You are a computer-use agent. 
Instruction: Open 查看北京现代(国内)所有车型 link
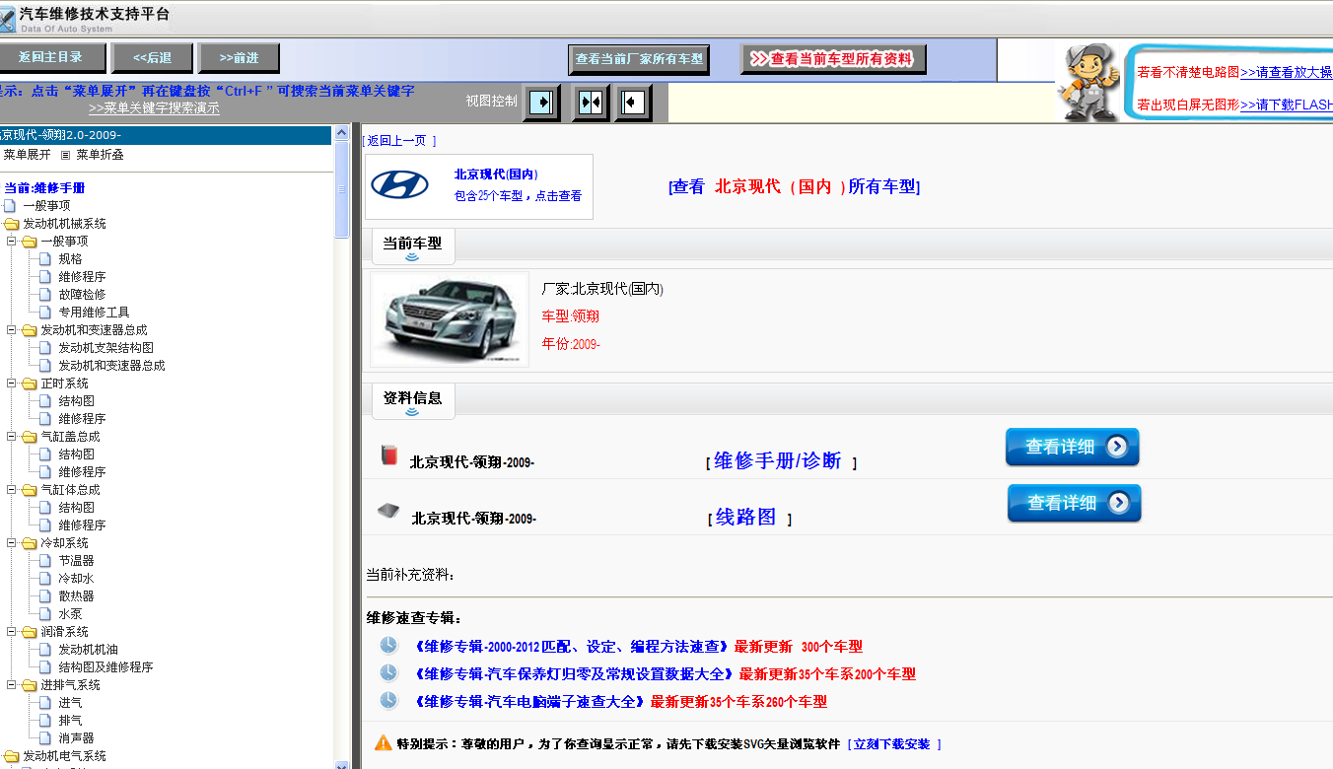[794, 186]
